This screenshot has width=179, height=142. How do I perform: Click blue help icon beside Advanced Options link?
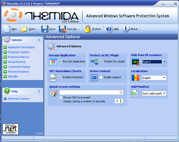5,99
